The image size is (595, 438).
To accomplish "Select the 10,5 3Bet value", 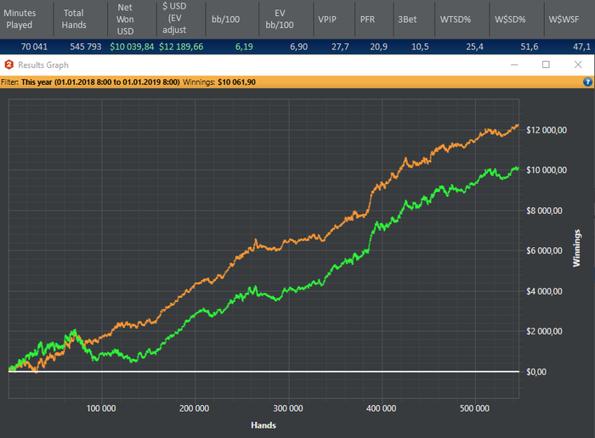I will pos(420,47).
